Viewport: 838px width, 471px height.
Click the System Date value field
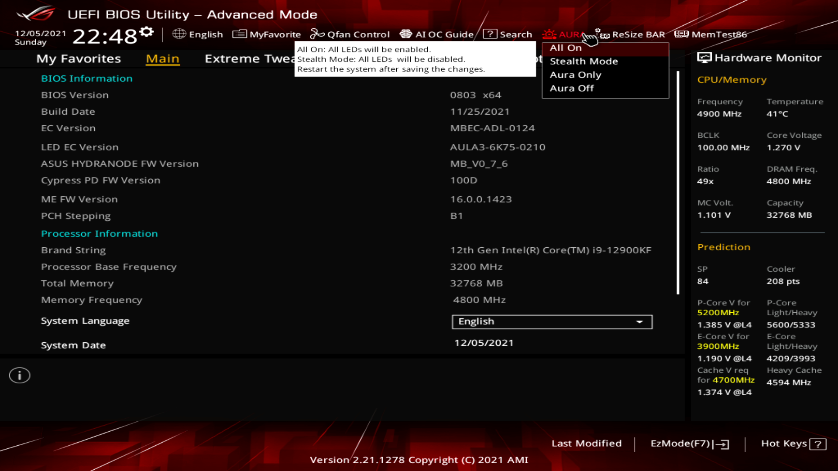coord(484,343)
